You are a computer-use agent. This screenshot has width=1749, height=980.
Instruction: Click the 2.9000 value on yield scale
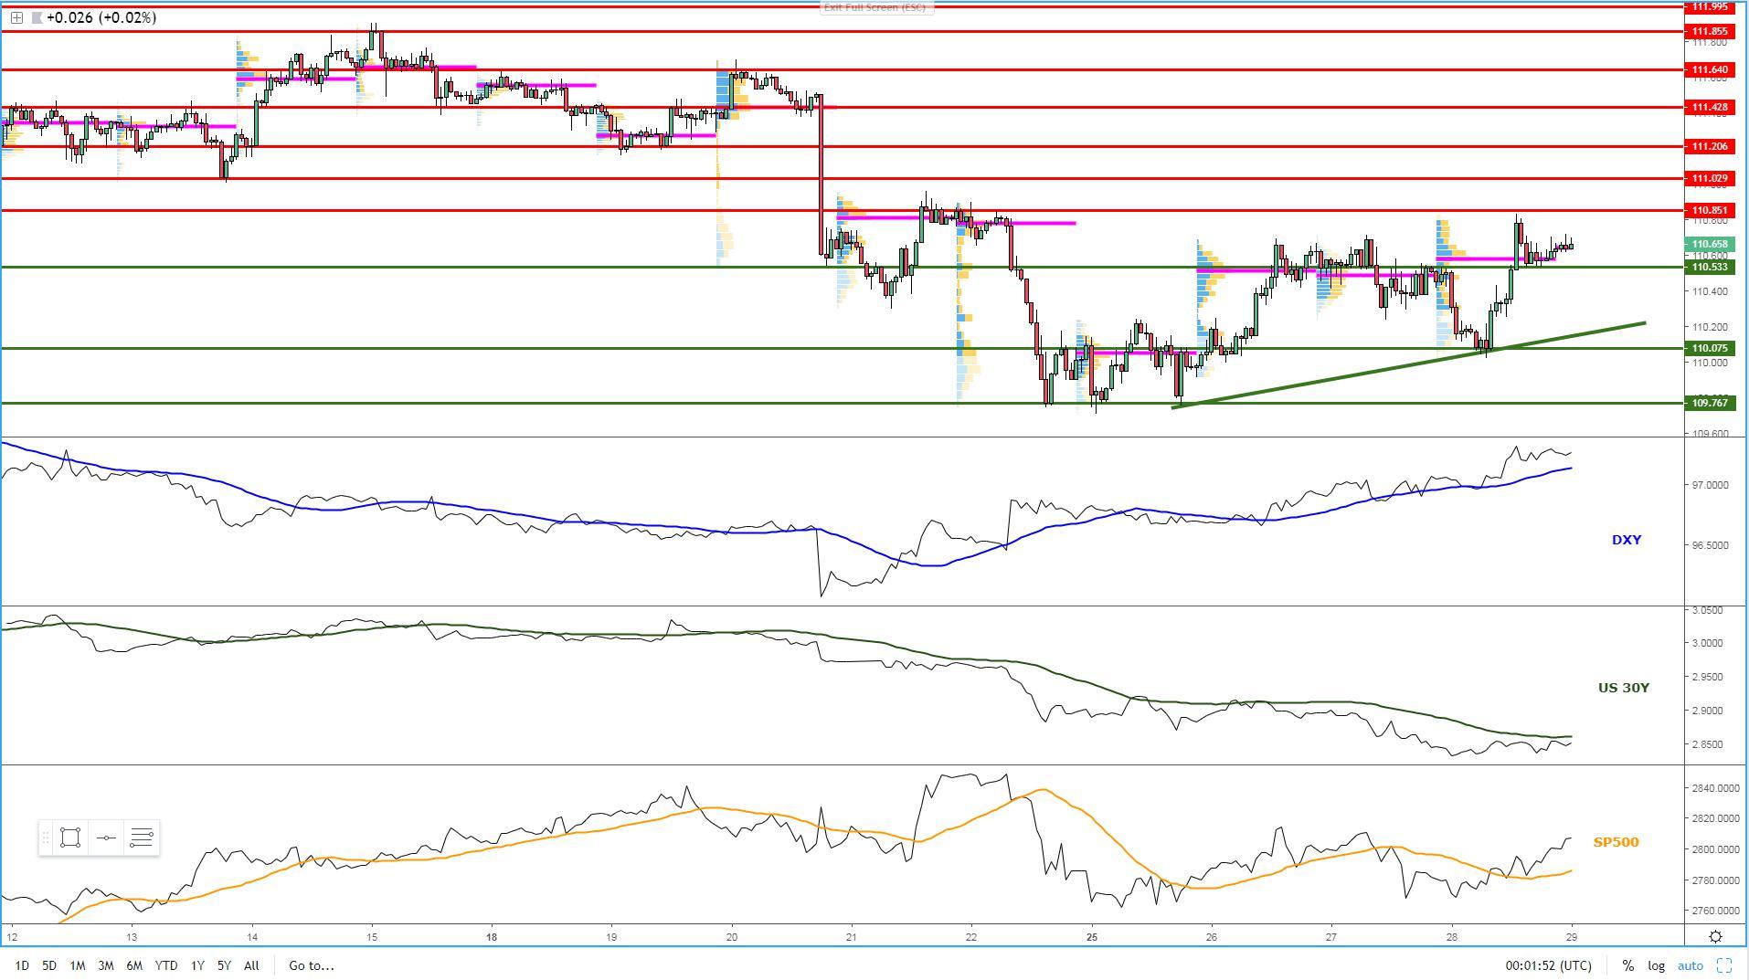(1708, 711)
